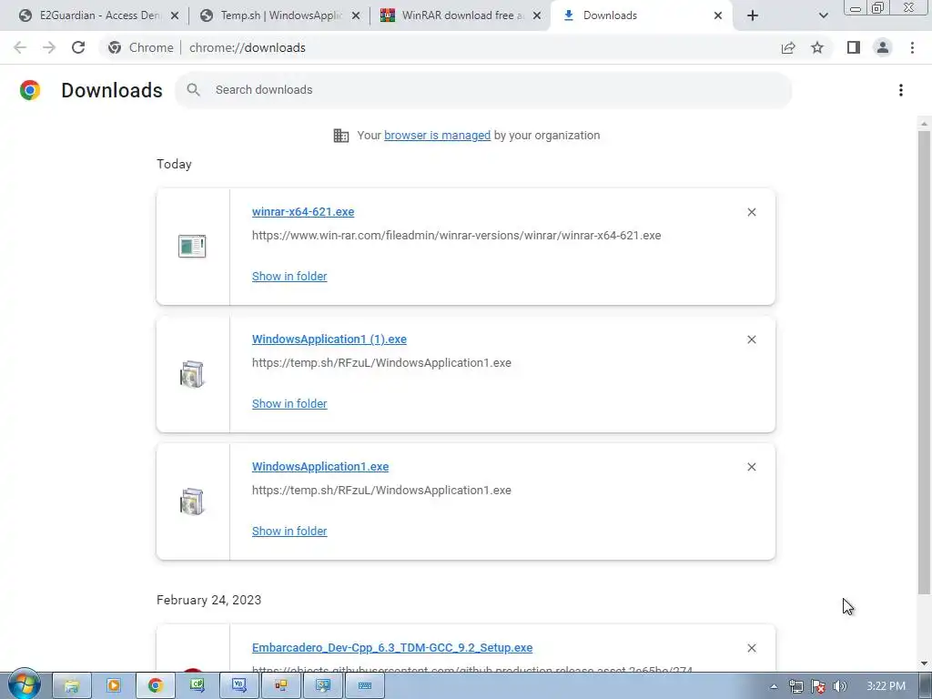Remove winrar-x64-621.exe from the list

(751, 212)
